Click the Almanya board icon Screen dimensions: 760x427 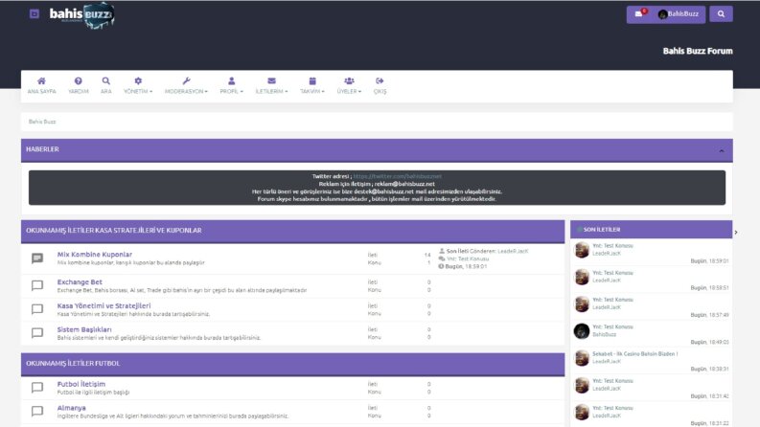37,412
